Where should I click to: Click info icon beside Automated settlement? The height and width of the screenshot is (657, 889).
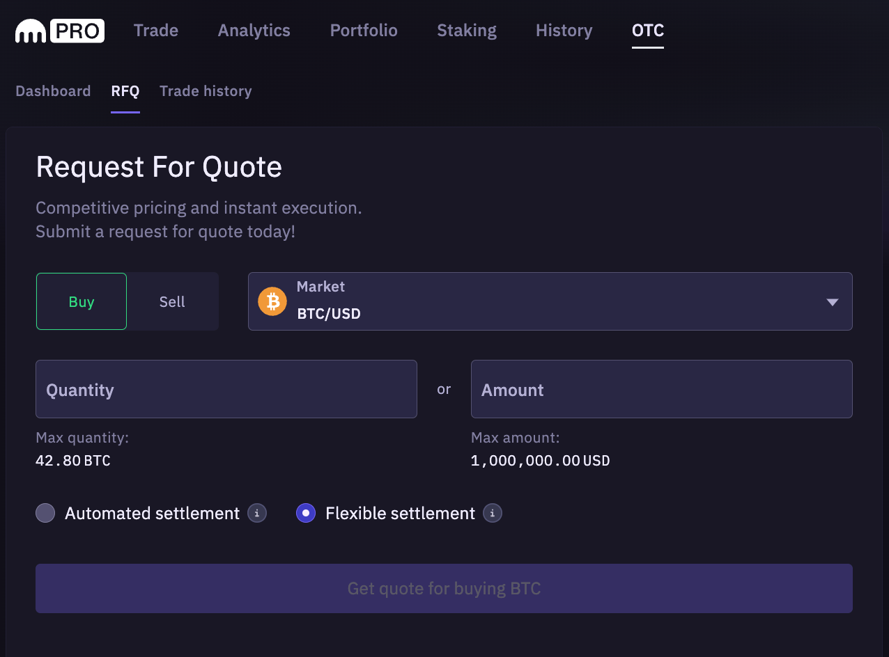coord(257,514)
